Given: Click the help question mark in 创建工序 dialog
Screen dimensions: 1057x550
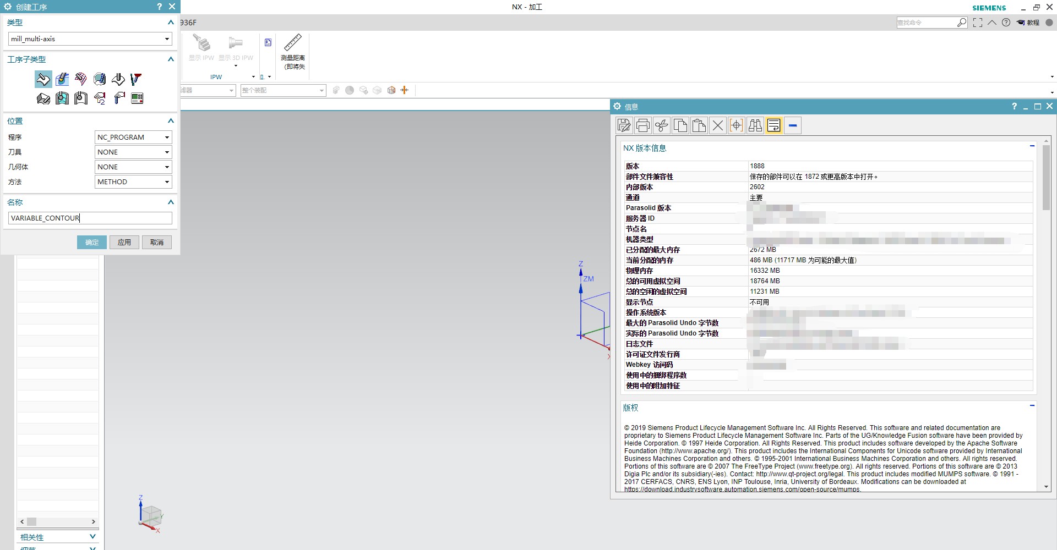Looking at the screenshot, I should (159, 7).
